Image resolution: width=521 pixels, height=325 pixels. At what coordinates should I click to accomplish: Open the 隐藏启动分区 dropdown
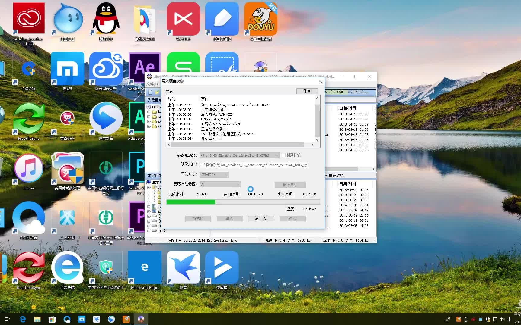click(220, 184)
